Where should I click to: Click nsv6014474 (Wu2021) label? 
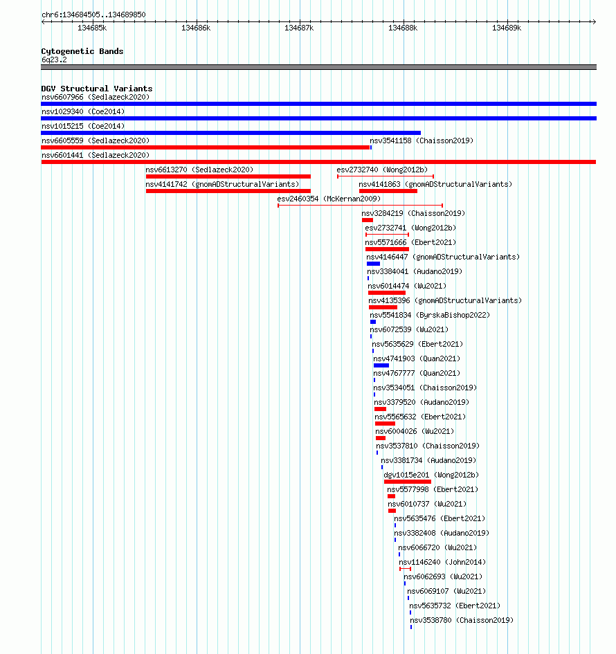coord(407,286)
